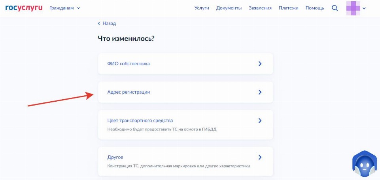This screenshot has height=180, width=380.
Task: Expand the profile menu chevron beside avatar
Action: (364, 8)
